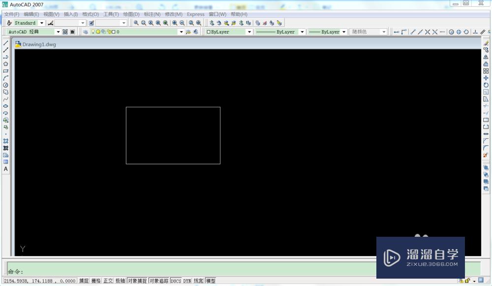This screenshot has width=492, height=286.
Task: Select the Polyline tool
Action: (5, 57)
